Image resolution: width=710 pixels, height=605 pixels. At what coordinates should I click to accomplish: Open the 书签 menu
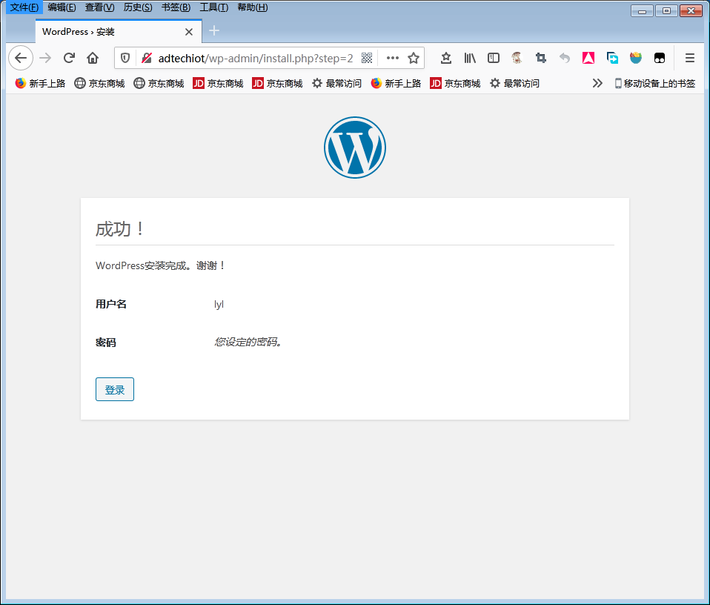175,7
